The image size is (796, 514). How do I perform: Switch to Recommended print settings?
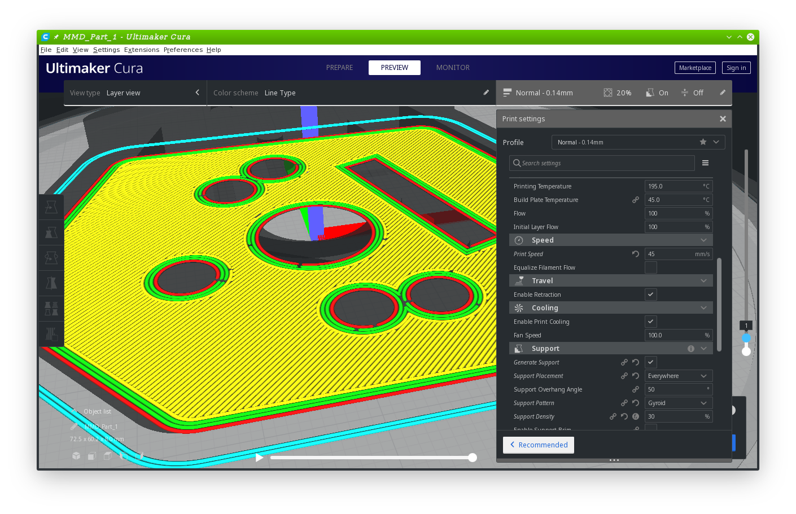pos(539,445)
